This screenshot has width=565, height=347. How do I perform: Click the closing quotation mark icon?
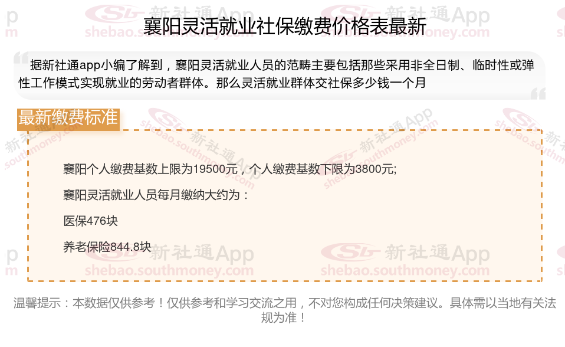[x=538, y=93]
